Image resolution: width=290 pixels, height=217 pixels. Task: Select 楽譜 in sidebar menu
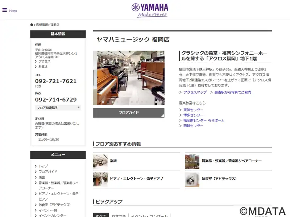pos(42,177)
